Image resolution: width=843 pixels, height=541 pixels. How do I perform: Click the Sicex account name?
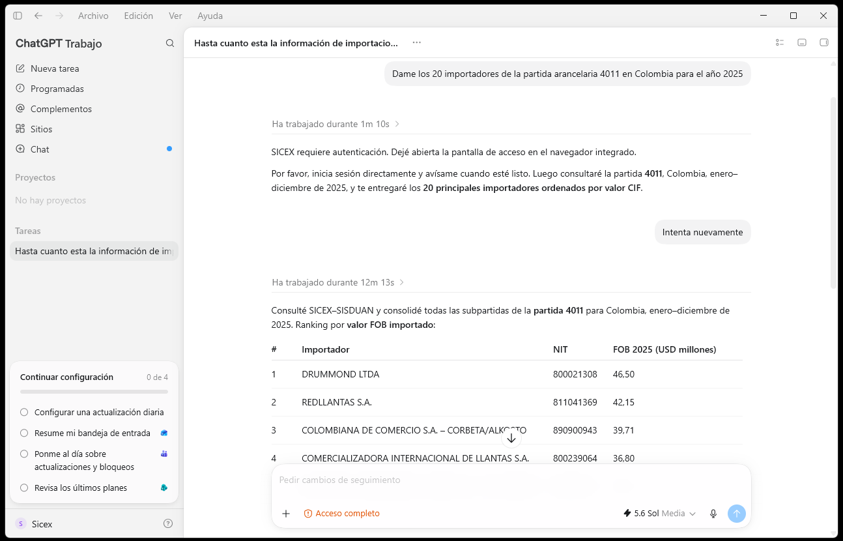(x=42, y=524)
